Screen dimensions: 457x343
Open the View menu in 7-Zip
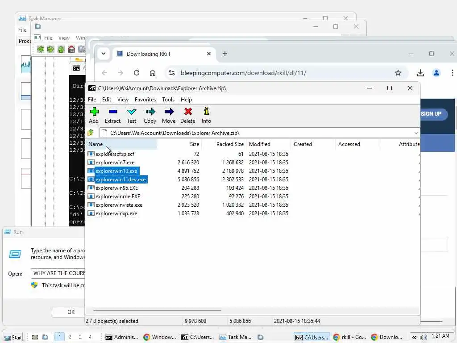(x=123, y=100)
